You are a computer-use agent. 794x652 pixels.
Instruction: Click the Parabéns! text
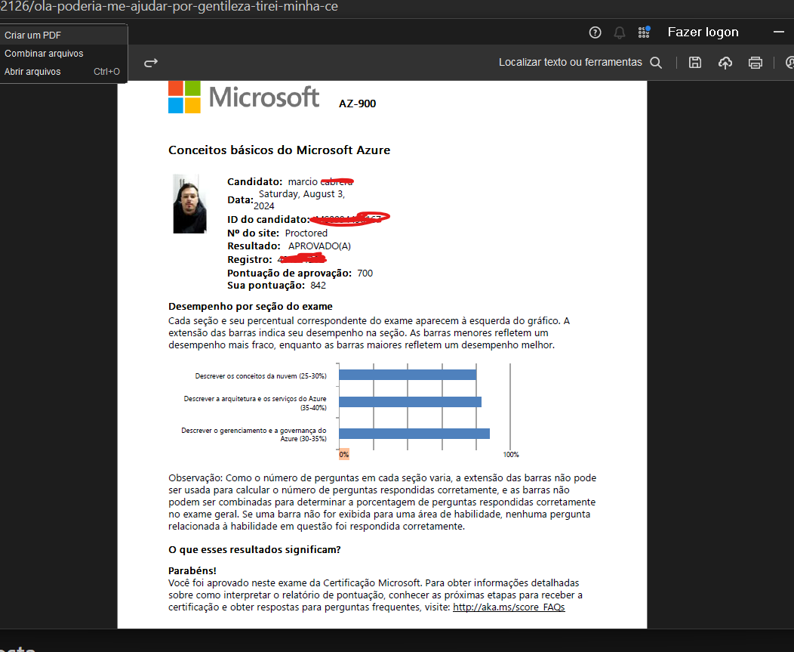(192, 570)
